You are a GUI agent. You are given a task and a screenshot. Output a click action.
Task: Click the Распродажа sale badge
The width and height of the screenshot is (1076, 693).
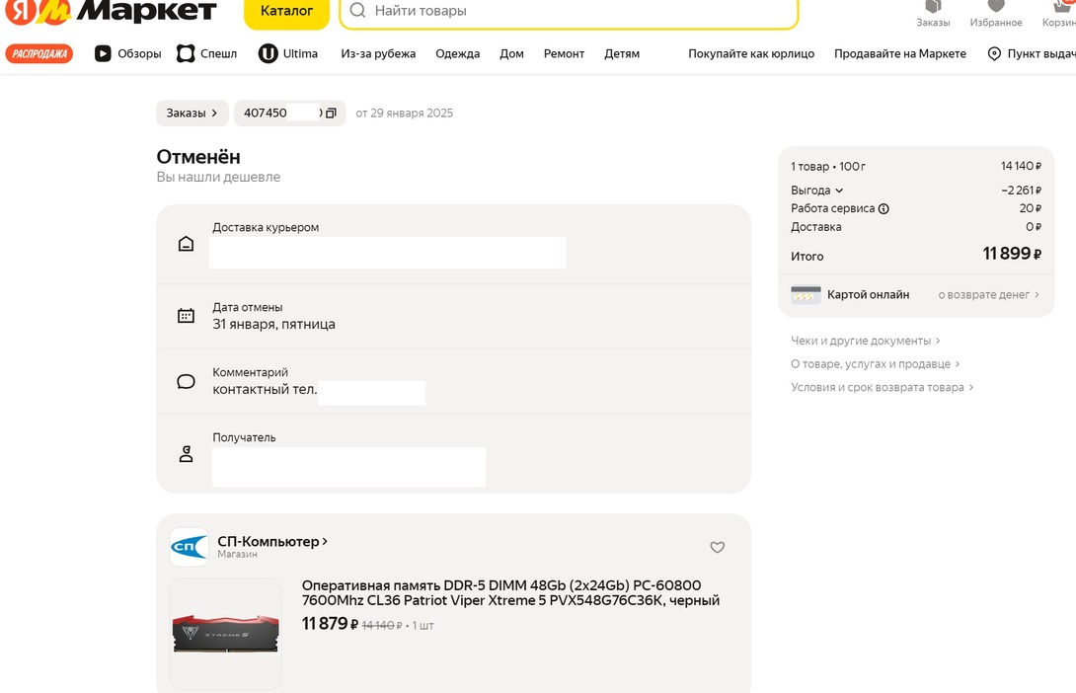[x=39, y=53]
